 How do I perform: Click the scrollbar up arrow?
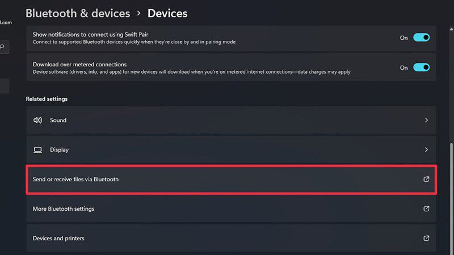coord(451,29)
